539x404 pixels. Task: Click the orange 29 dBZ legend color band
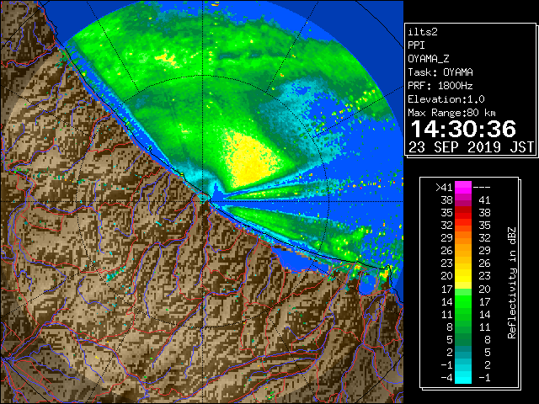pyautogui.click(x=463, y=238)
